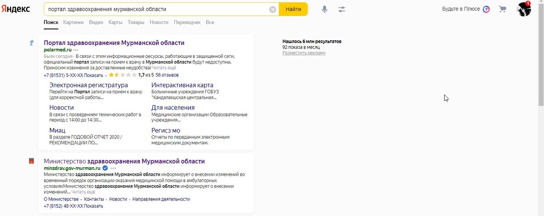544x216 pixels.
Task: Clear the search query with the X icon
Action: (272, 10)
